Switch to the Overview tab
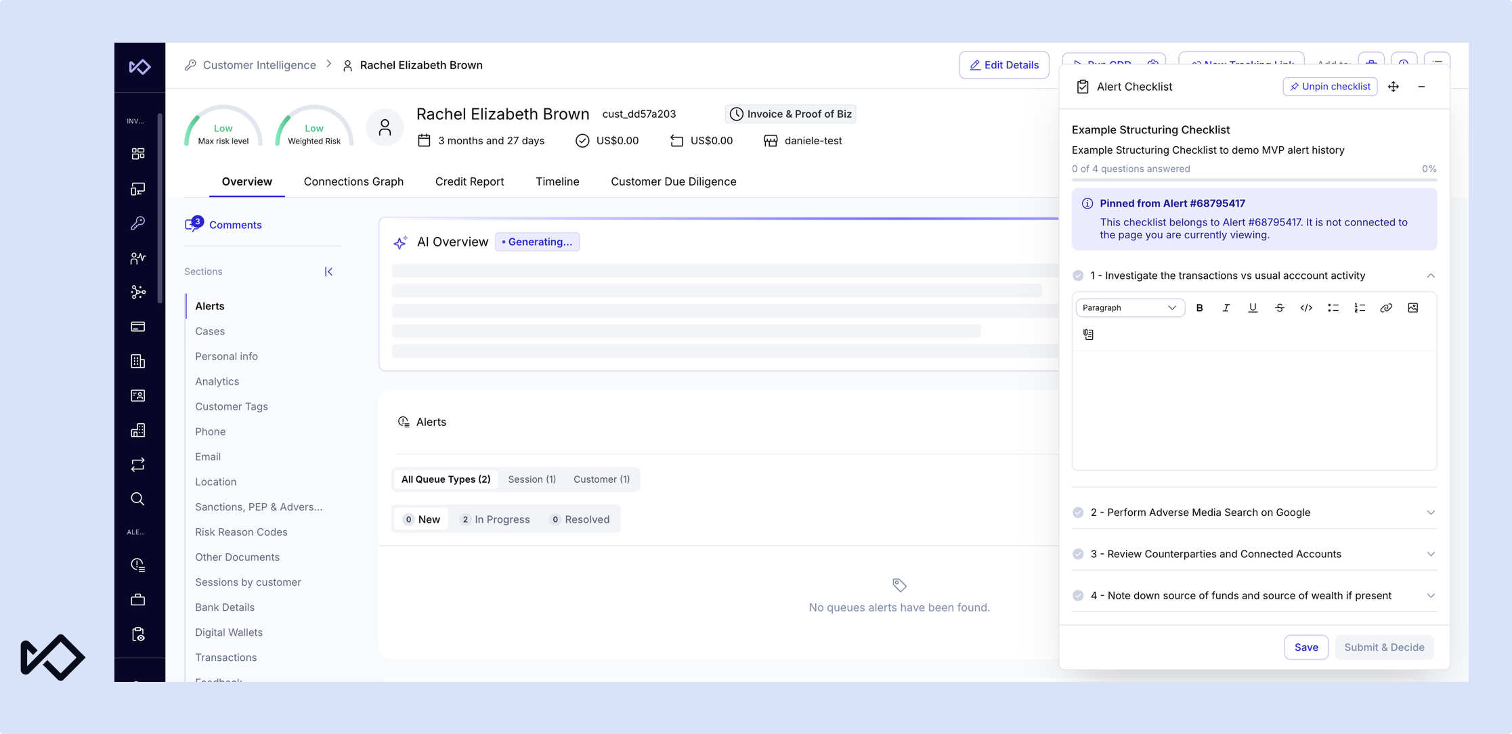Viewport: 1512px width, 734px height. pos(247,181)
